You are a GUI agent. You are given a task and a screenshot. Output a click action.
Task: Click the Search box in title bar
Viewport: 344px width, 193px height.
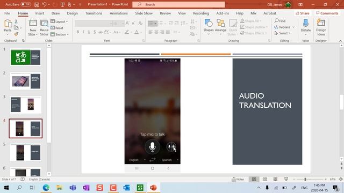point(178,4)
